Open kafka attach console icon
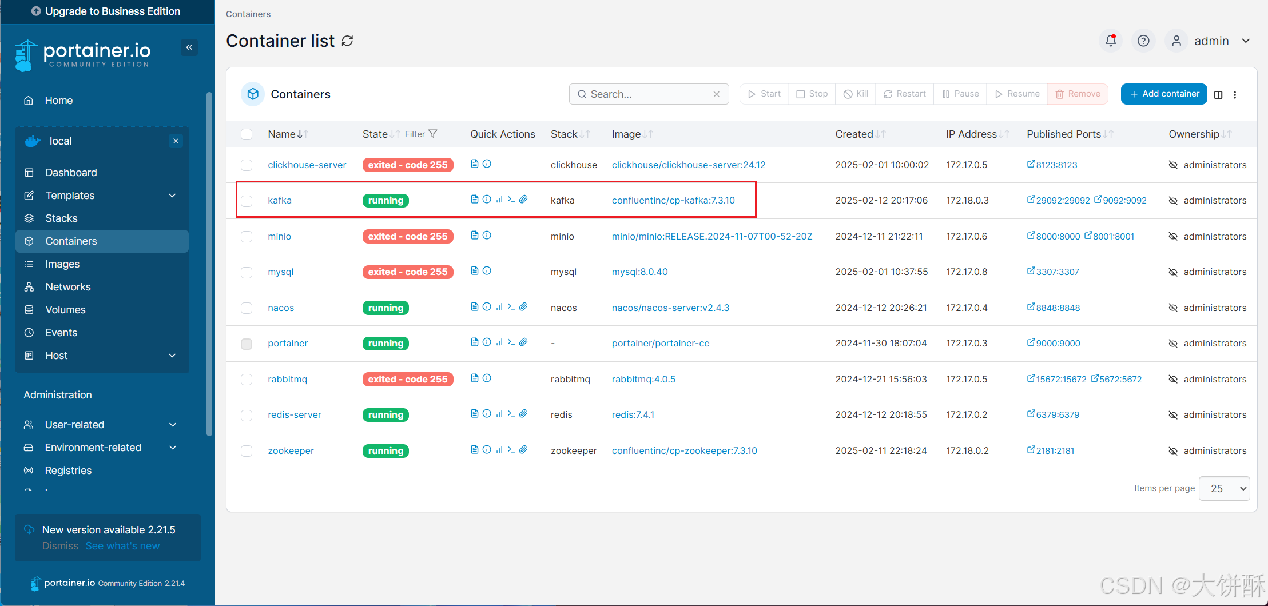The image size is (1268, 606). (x=523, y=200)
